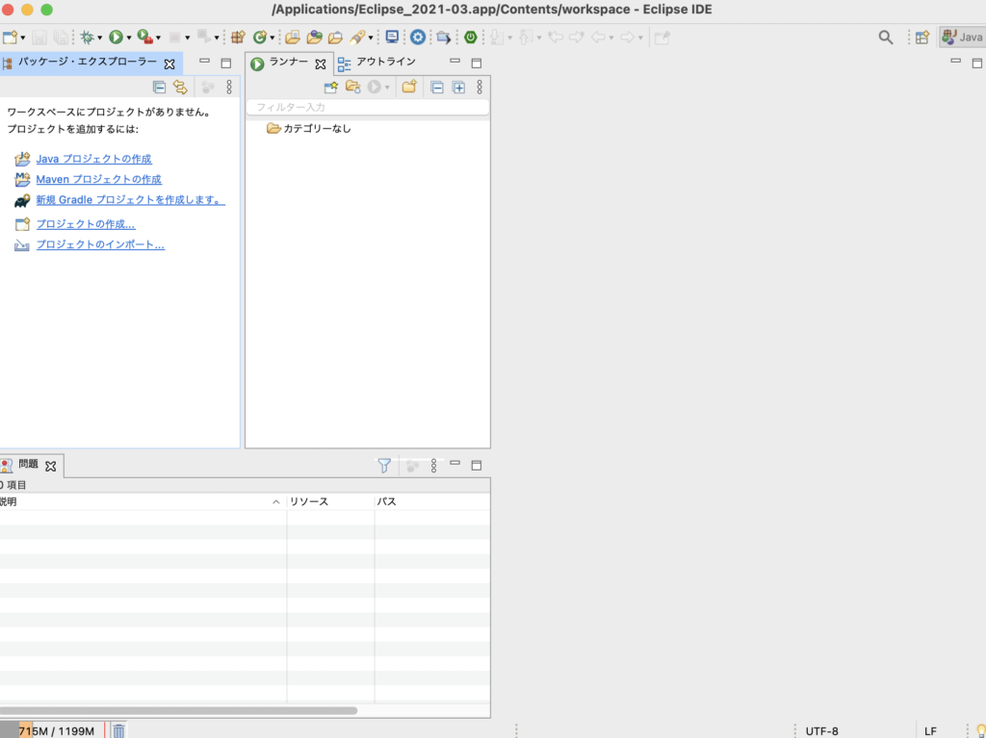Open the Debug configurations dropdown arrow
The height and width of the screenshot is (738, 986).
(99, 38)
